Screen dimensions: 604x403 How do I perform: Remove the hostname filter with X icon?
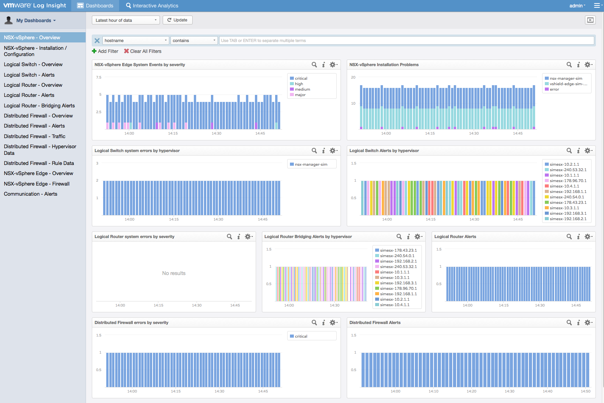point(97,40)
